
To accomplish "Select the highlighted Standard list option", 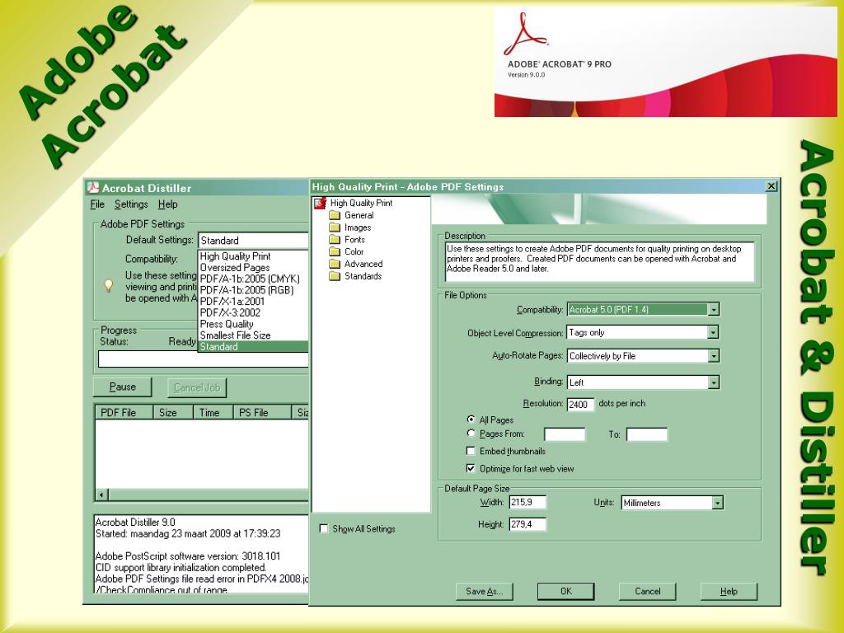I will coord(253,347).
